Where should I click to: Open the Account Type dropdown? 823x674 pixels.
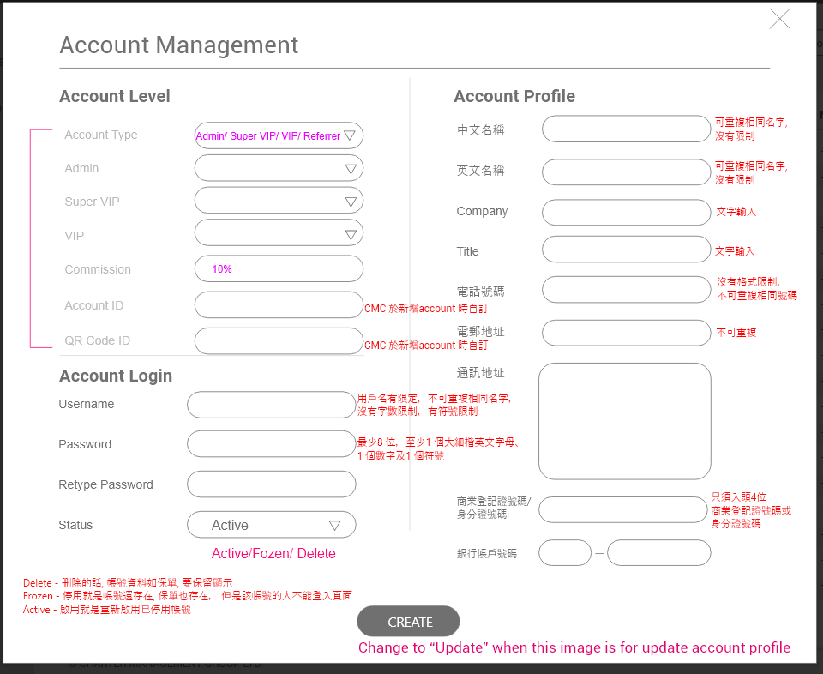[279, 135]
